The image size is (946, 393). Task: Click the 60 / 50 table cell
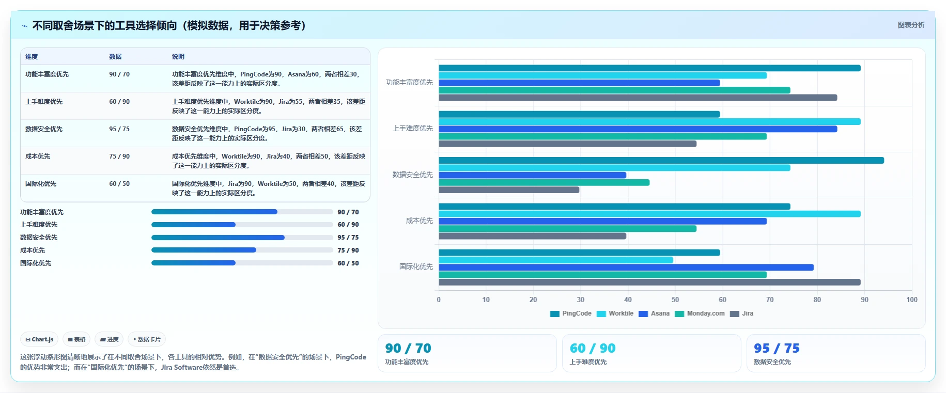coord(119,184)
